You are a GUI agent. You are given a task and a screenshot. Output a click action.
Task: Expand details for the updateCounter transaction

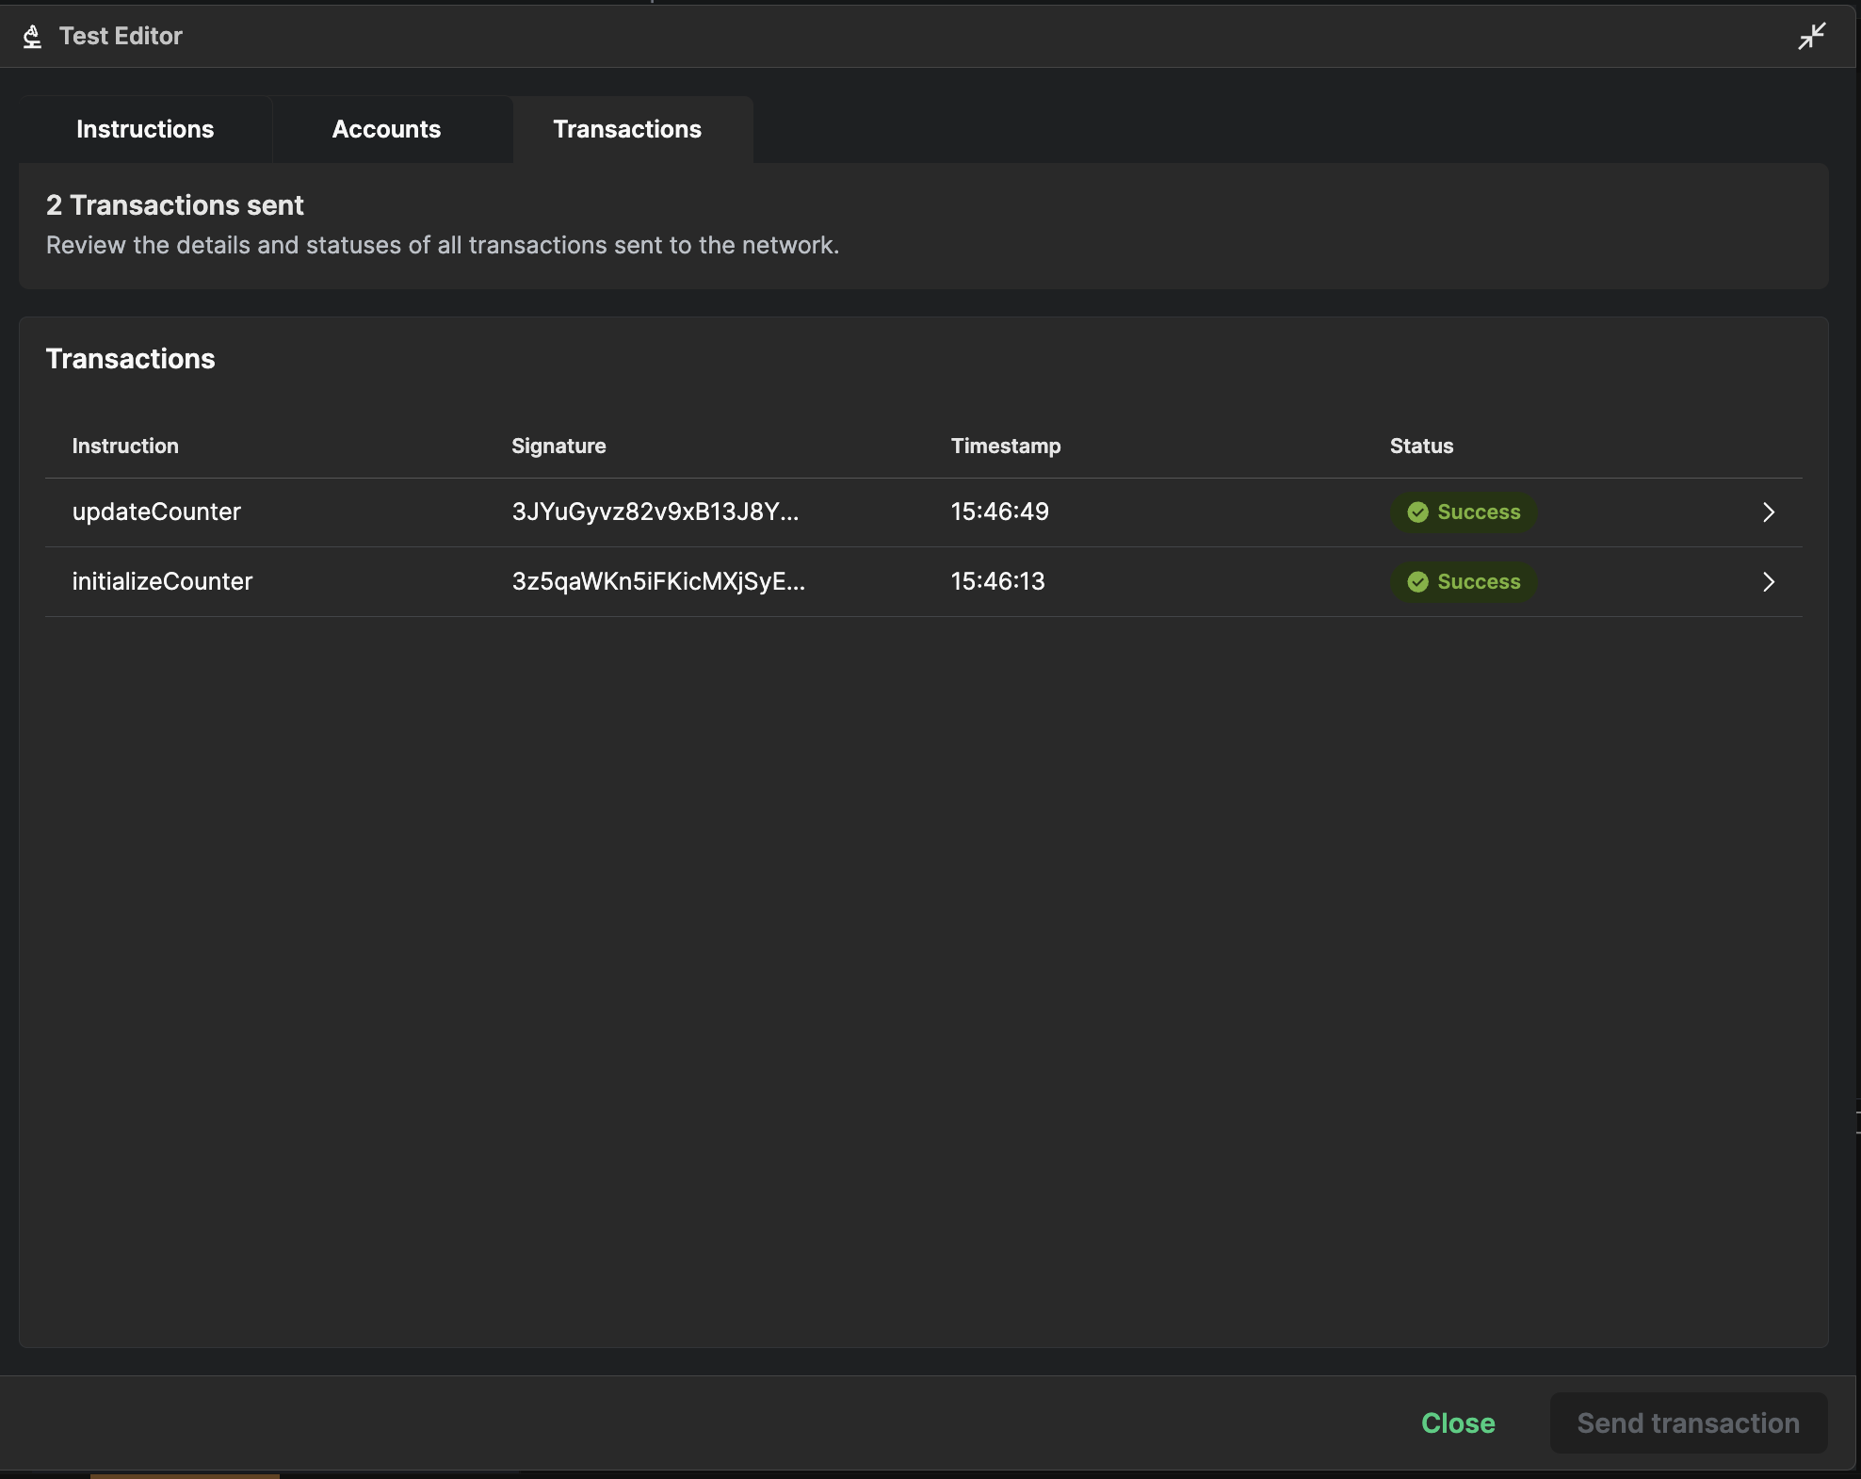(1769, 512)
